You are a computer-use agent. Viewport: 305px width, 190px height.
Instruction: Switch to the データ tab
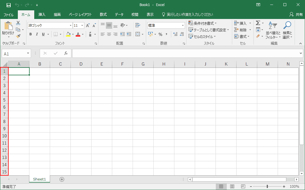119,15
